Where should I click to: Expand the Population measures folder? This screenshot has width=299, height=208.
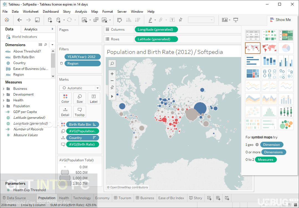[3, 106]
